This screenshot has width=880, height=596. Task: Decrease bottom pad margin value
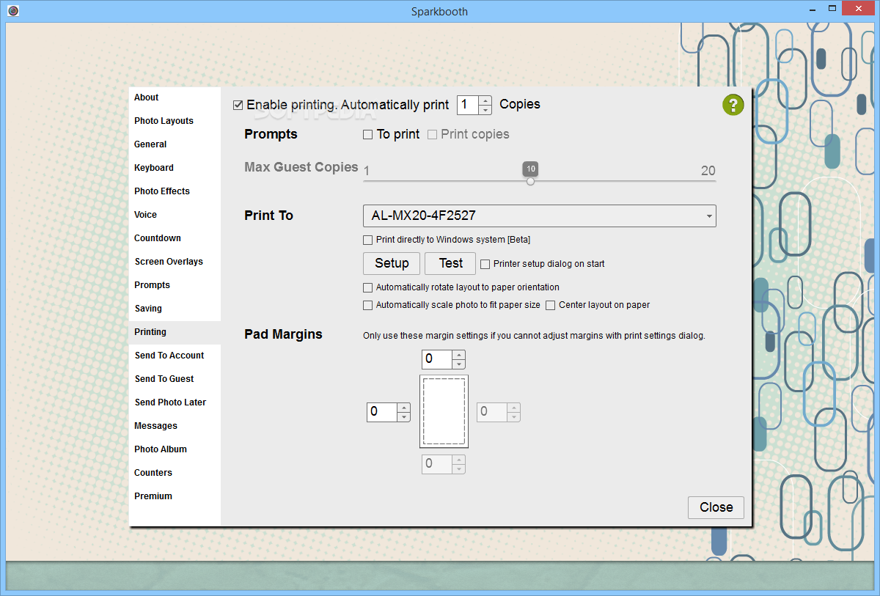[459, 469]
